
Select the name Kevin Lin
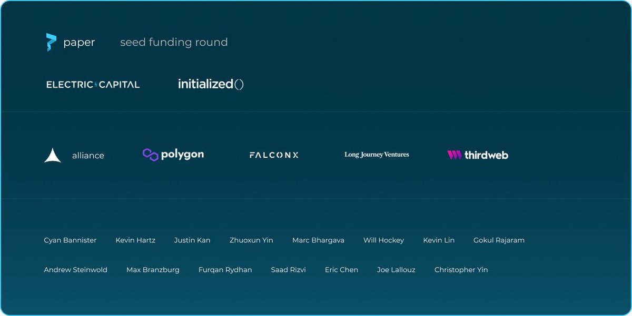coord(439,240)
